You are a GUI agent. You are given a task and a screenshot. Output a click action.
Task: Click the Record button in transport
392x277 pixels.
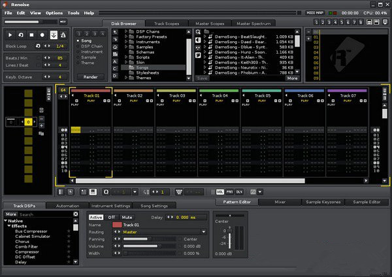[42, 35]
